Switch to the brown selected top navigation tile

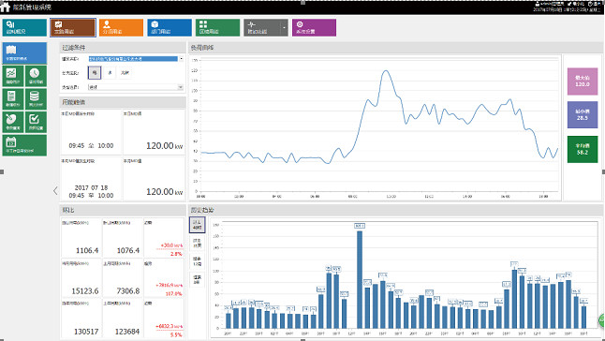[73, 28]
